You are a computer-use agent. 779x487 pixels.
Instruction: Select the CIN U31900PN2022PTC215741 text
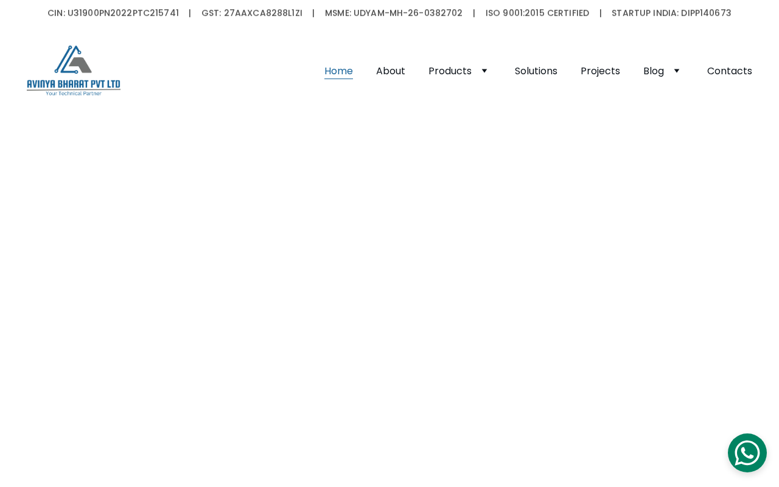pos(113,13)
